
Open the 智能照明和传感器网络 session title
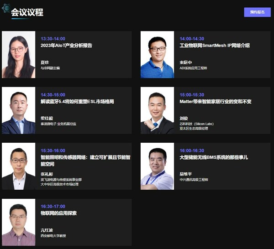coord(85,161)
